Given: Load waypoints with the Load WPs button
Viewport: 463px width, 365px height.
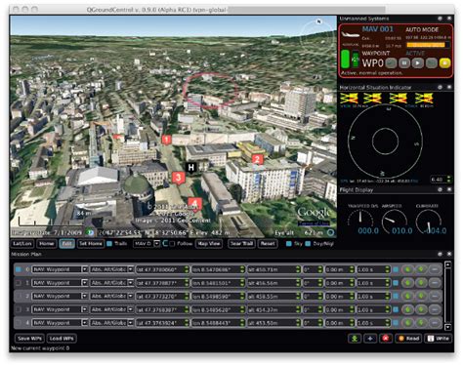Looking at the screenshot, I should (x=62, y=339).
